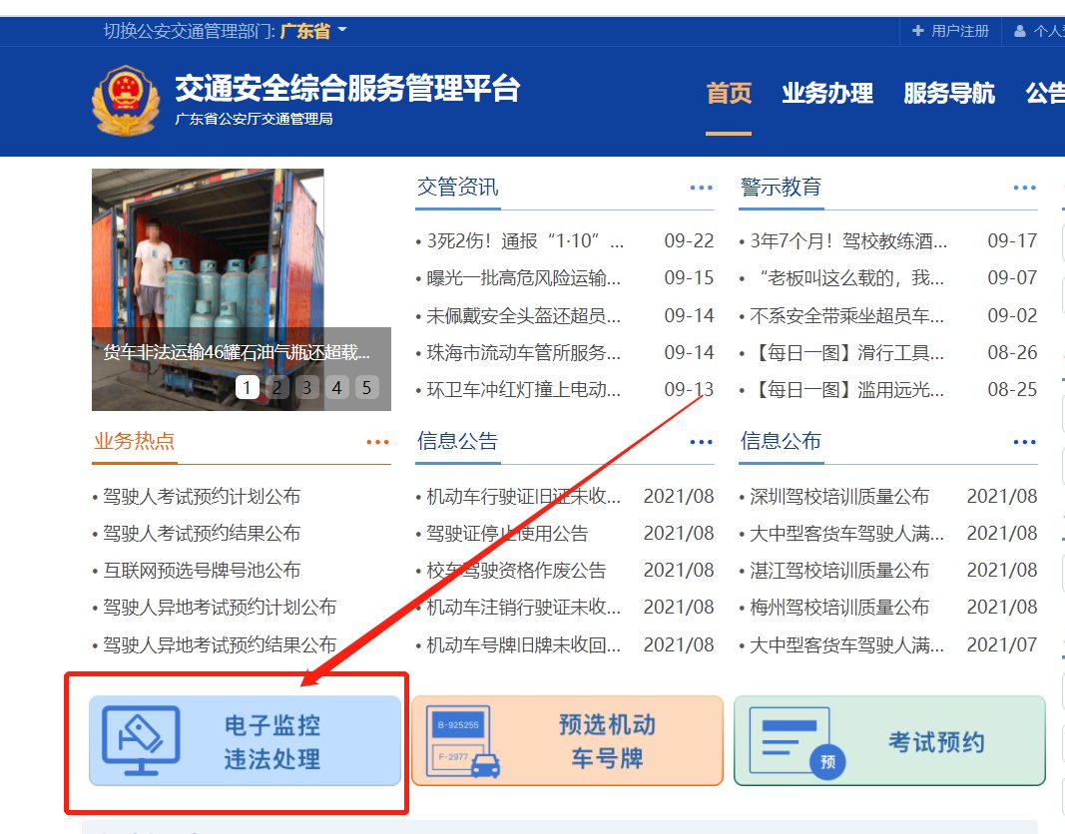Viewport: 1065px width, 834px height.
Task: Click more dots beside 警示教育
Action: 1024,188
